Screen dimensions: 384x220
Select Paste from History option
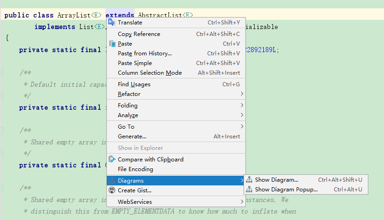click(x=176, y=53)
